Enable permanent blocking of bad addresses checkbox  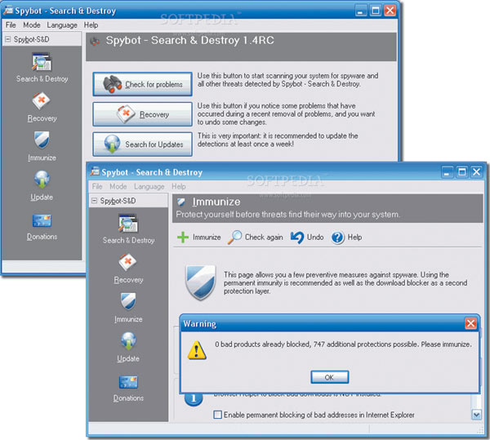pos(217,415)
